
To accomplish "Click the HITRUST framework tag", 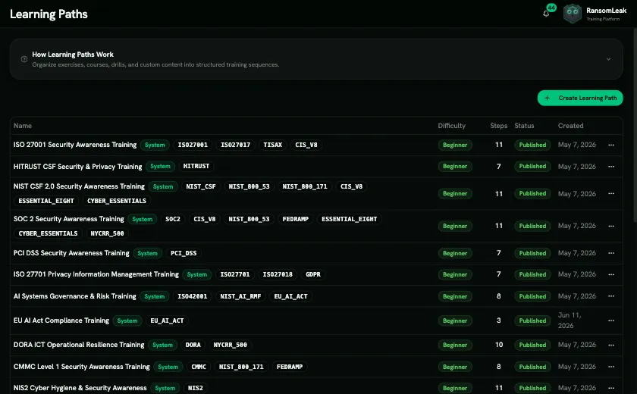I will [x=196, y=167].
